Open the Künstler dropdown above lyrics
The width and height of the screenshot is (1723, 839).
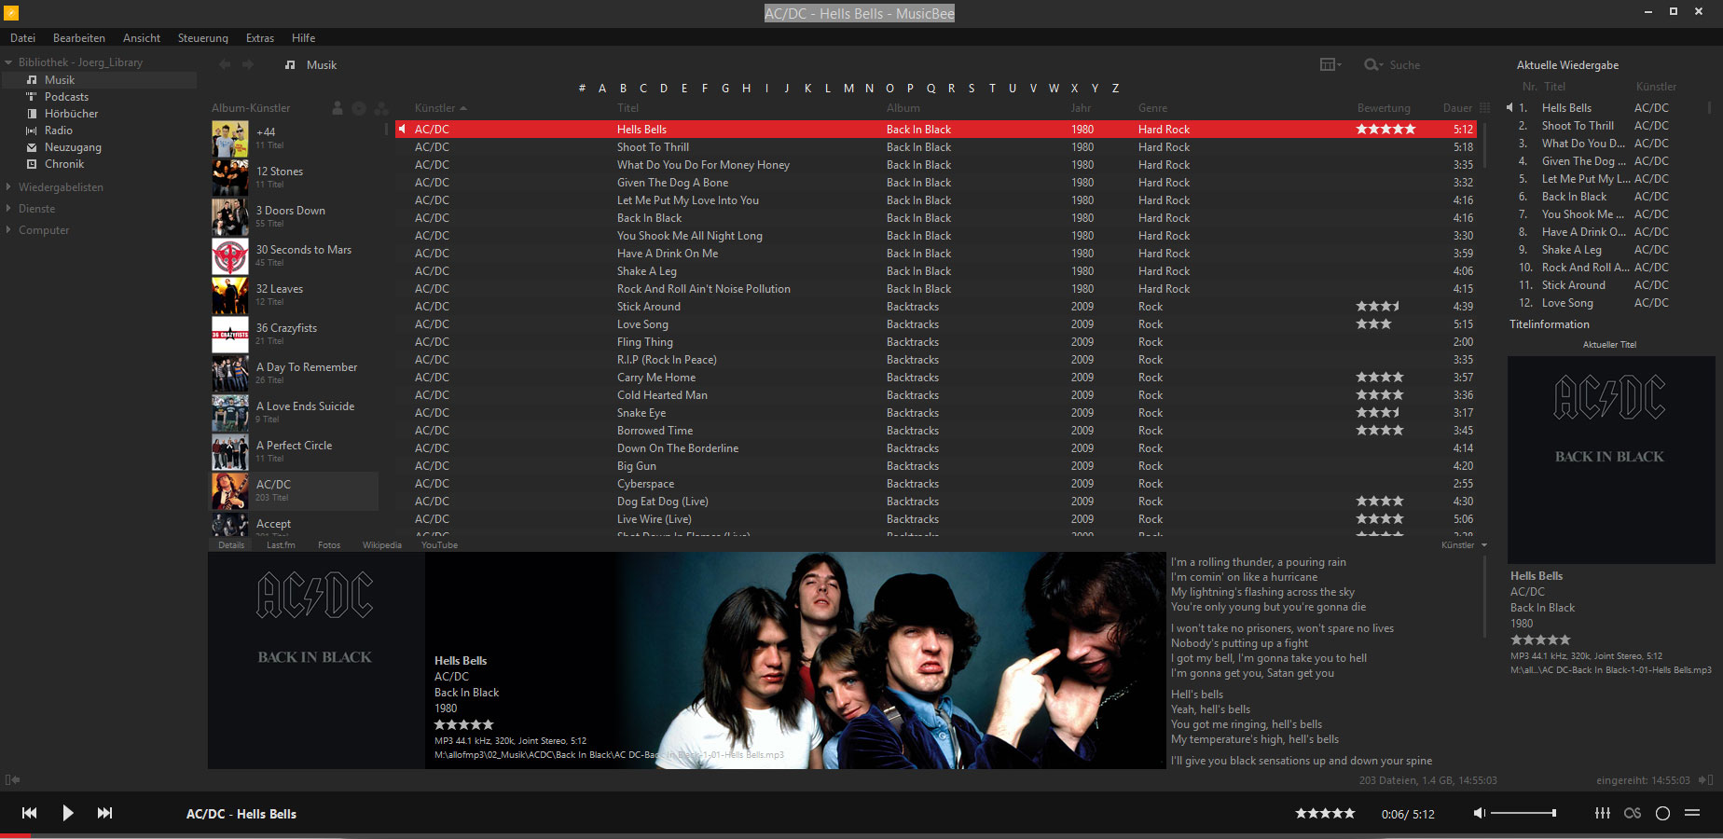pos(1464,545)
